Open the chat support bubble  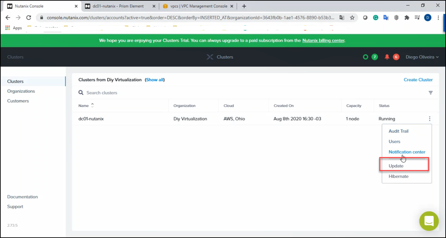click(x=429, y=221)
